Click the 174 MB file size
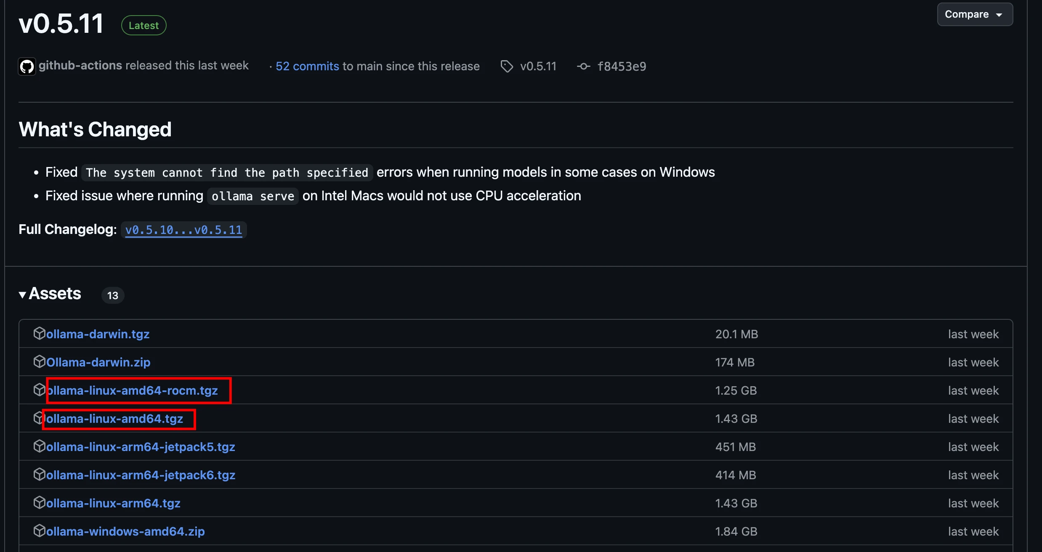This screenshot has width=1042, height=552. point(735,362)
